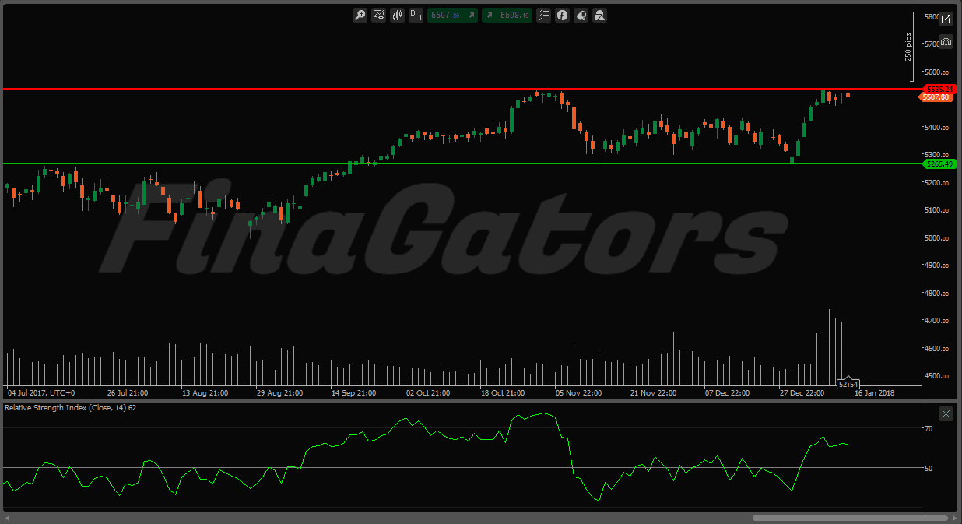Click the buy price button 5509.10
962x524 pixels.
point(507,15)
